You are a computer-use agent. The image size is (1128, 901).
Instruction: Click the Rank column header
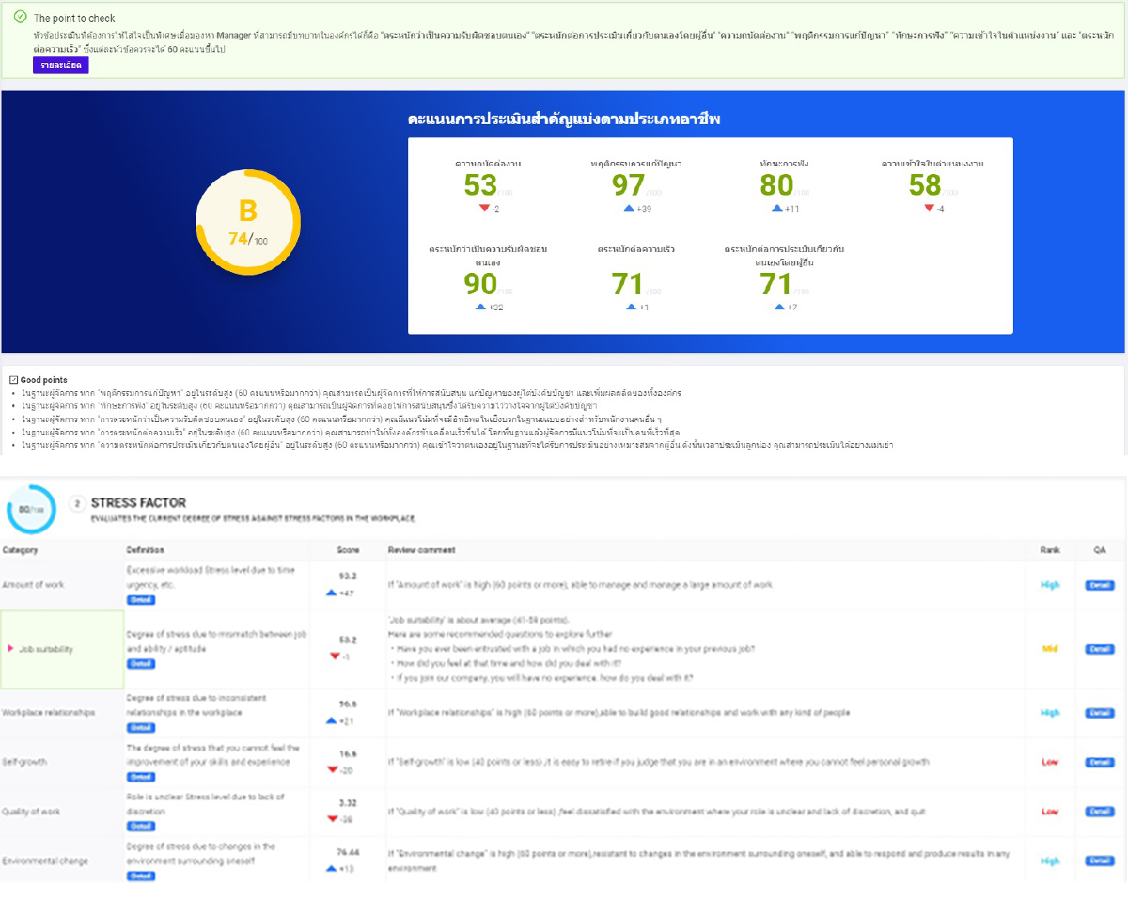1049,550
